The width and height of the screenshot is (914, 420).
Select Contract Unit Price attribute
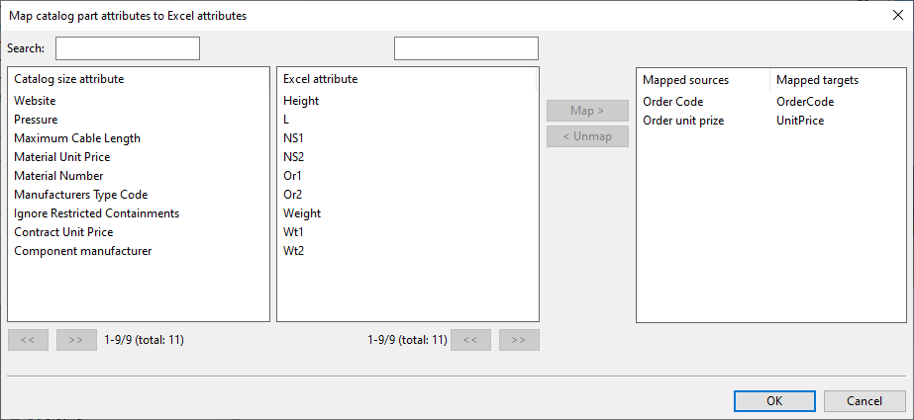63,232
